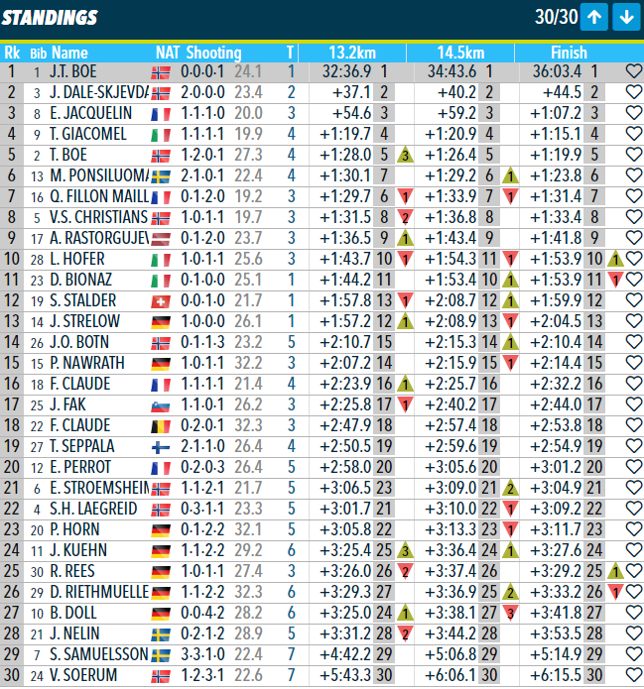This screenshot has width=644, height=689.
Task: Click Norway flag beside J.T. Boe
Action: [x=161, y=71]
